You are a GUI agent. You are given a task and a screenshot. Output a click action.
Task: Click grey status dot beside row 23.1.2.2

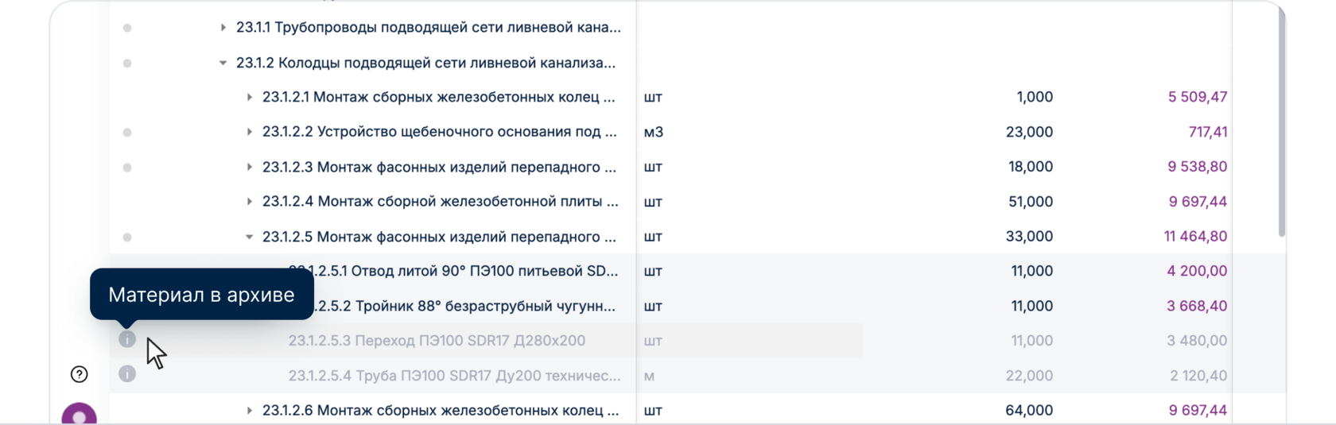(127, 133)
